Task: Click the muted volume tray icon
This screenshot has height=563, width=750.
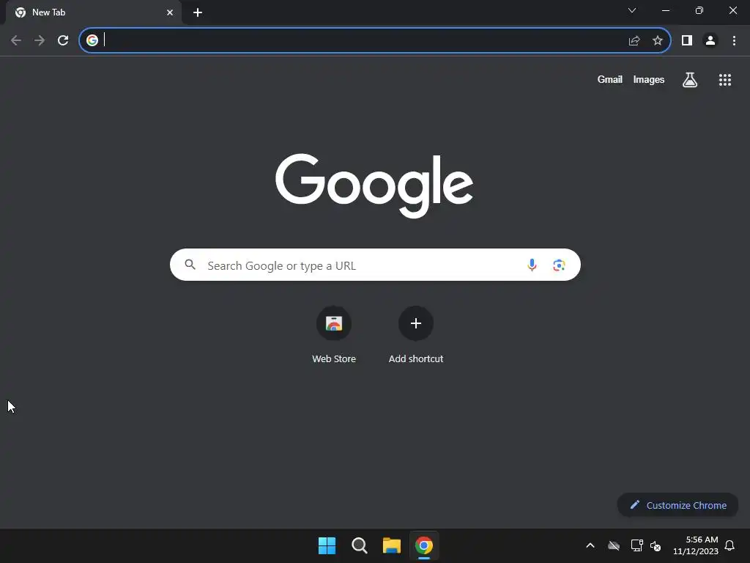Action: coord(656,545)
